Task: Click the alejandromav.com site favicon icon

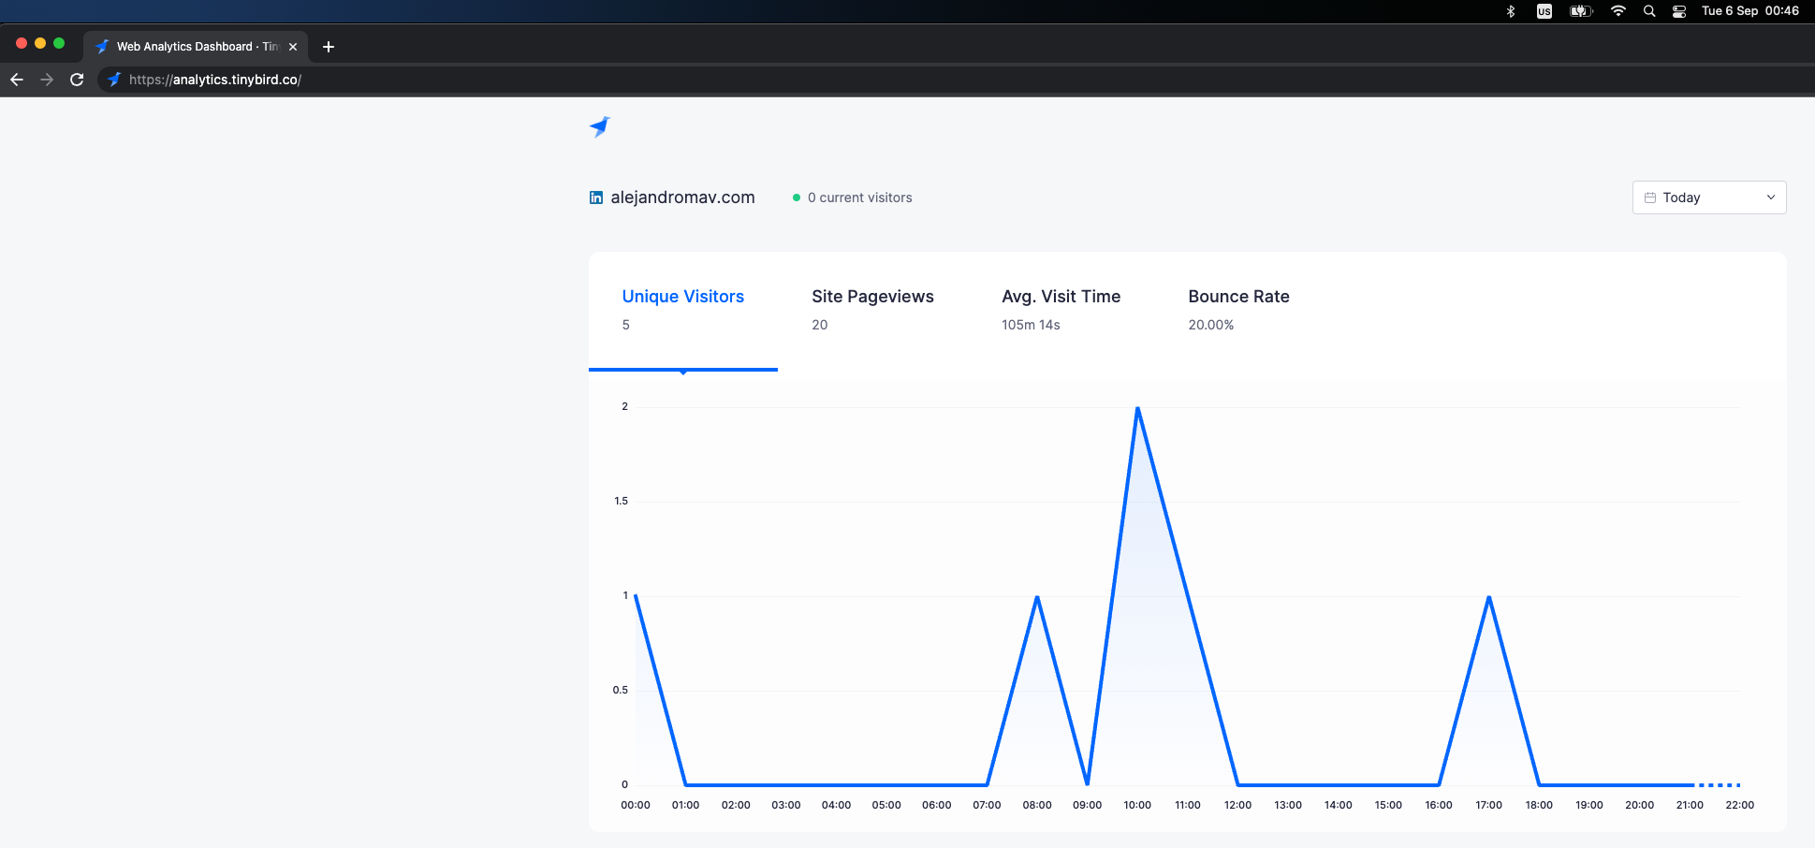Action: click(x=596, y=197)
